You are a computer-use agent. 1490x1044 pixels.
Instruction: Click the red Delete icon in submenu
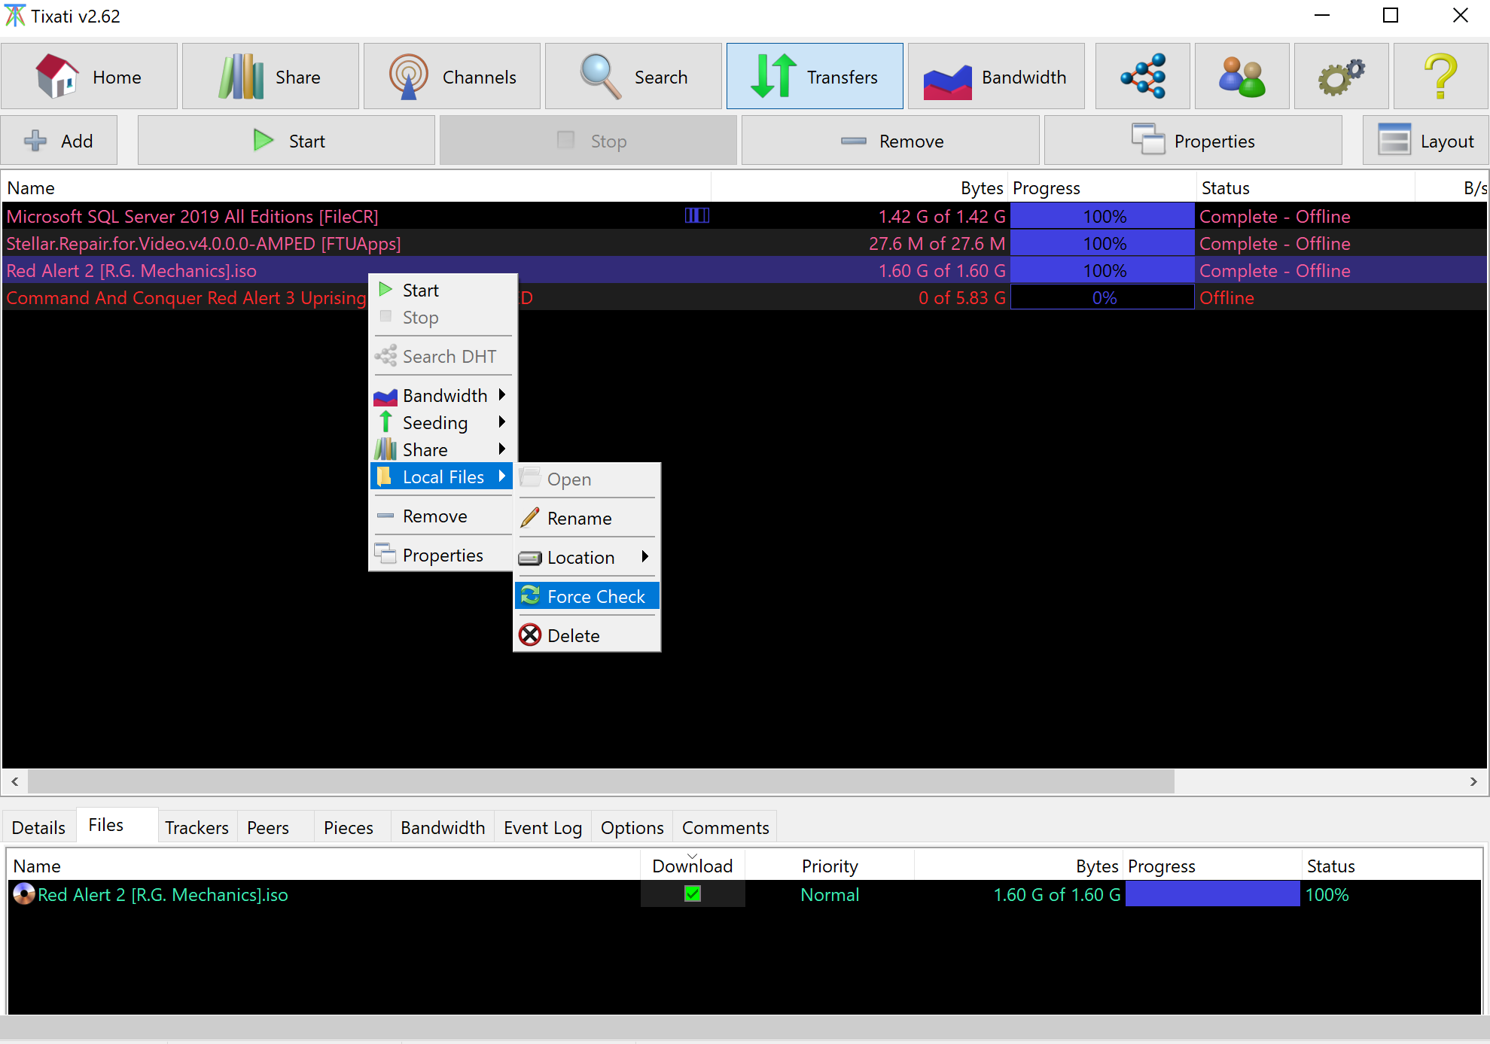click(x=531, y=635)
